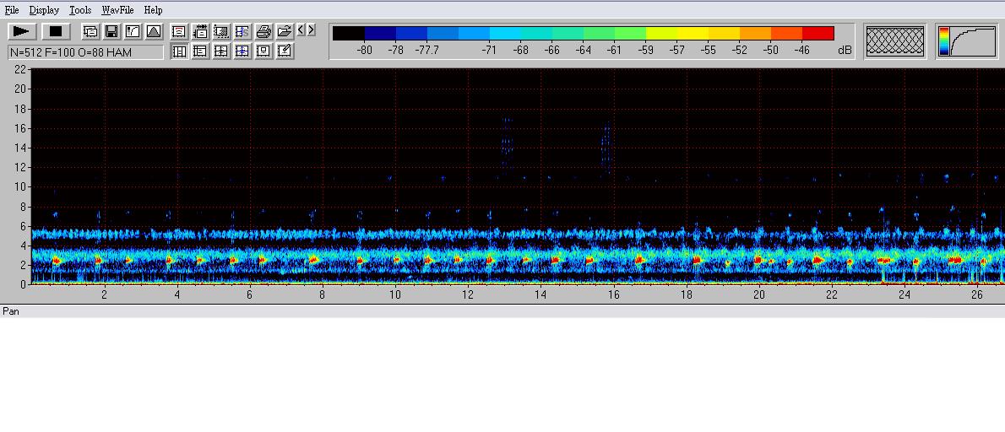
Task: Toggle the four-pane grid layout button
Action: (x=221, y=51)
